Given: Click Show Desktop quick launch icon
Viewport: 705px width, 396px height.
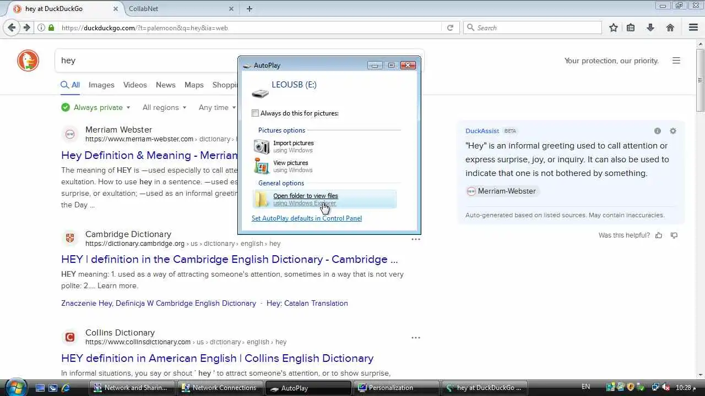Looking at the screenshot, I should pyautogui.click(x=40, y=388).
